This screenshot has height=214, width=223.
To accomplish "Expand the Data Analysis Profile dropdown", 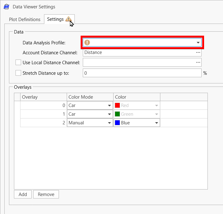I will 198,42.
